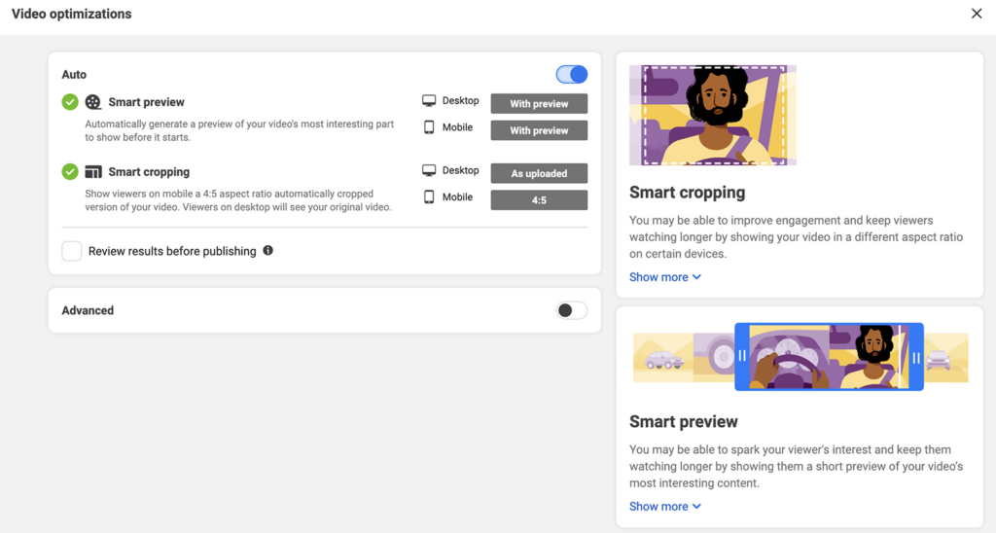
Task: Click the Mobile With preview button
Action: click(x=539, y=130)
